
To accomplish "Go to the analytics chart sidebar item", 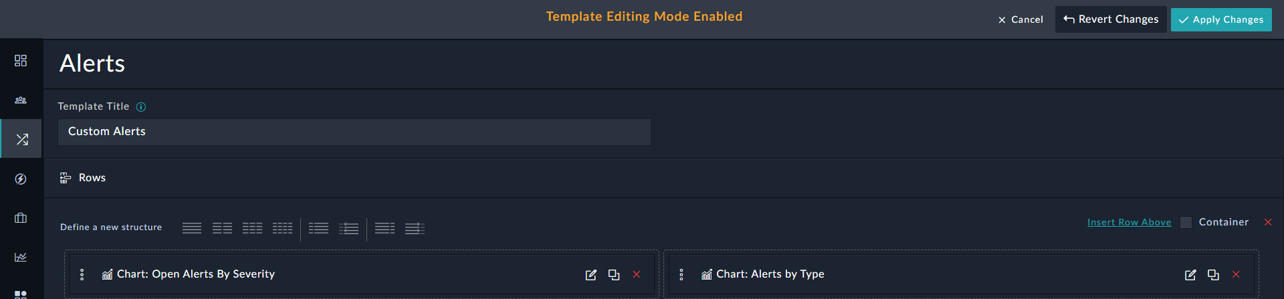I will (21, 257).
